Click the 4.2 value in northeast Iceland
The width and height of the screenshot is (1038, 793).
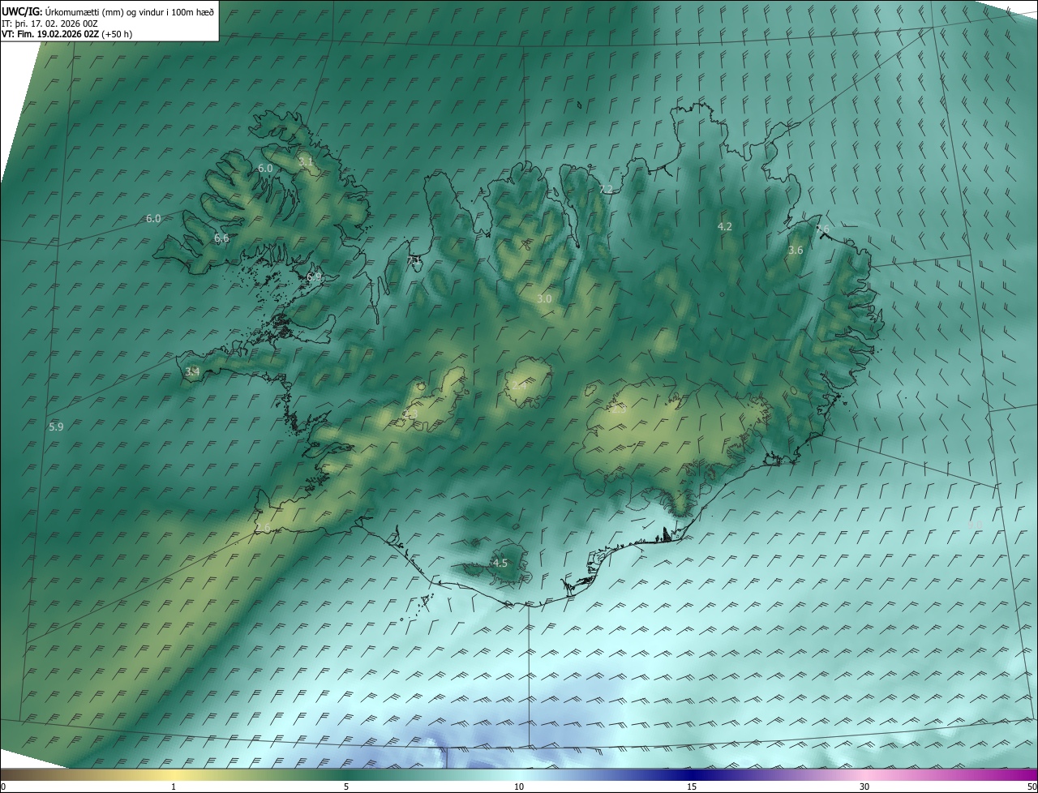(725, 227)
